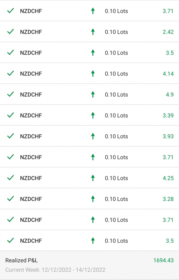Click the checkmark icon on the 3.28 trade row
Screen dimensions: 179x280
[11, 199]
